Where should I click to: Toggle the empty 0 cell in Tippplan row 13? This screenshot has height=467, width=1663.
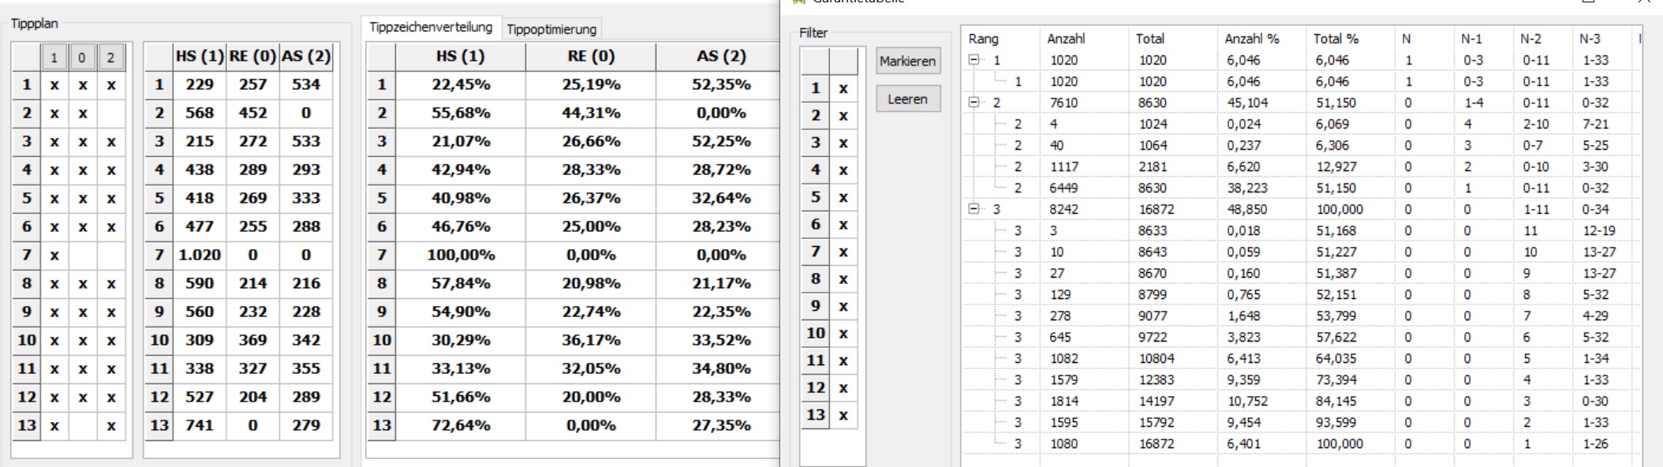point(83,425)
